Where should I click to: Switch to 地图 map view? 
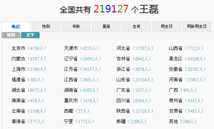[11, 35]
